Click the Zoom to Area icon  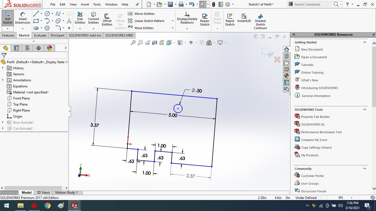(140, 43)
